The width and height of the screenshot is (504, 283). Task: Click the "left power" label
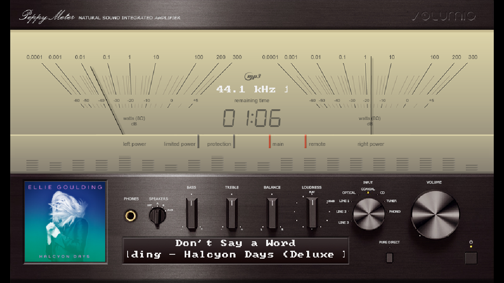coord(135,144)
